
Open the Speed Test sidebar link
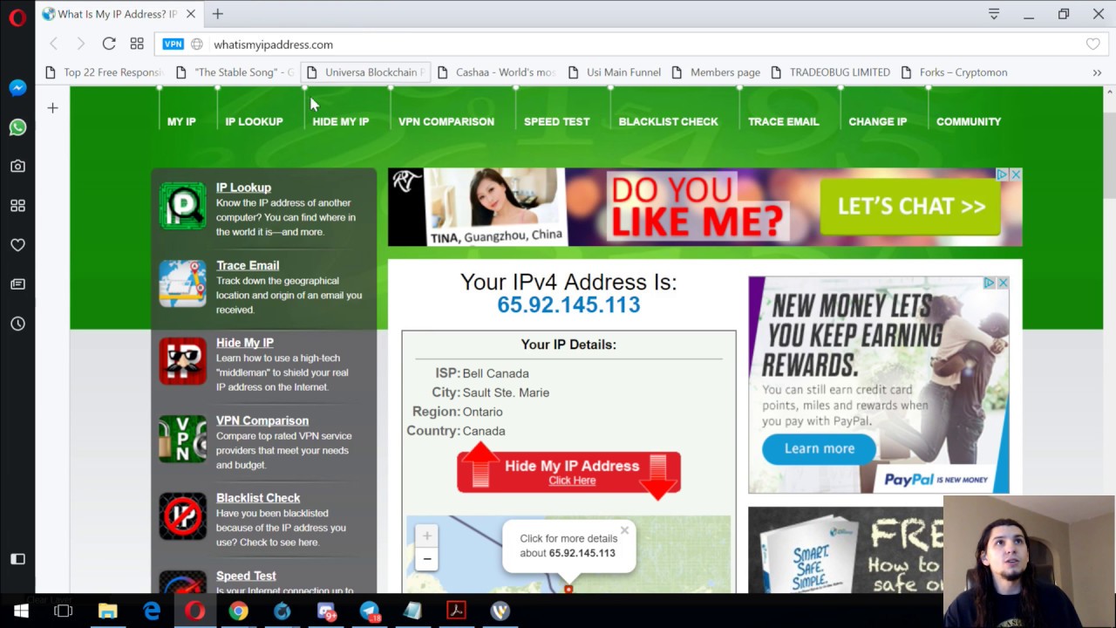[246, 576]
